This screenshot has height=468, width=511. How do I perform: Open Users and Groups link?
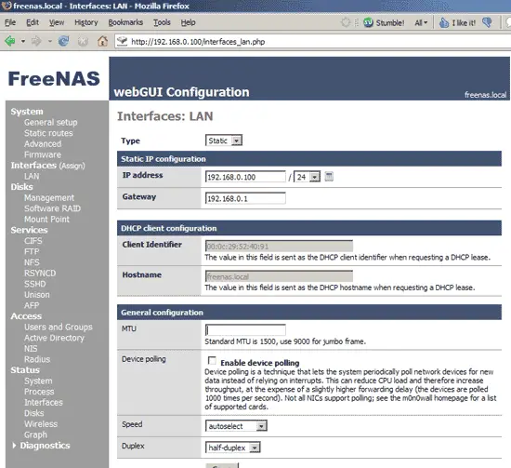tap(59, 327)
